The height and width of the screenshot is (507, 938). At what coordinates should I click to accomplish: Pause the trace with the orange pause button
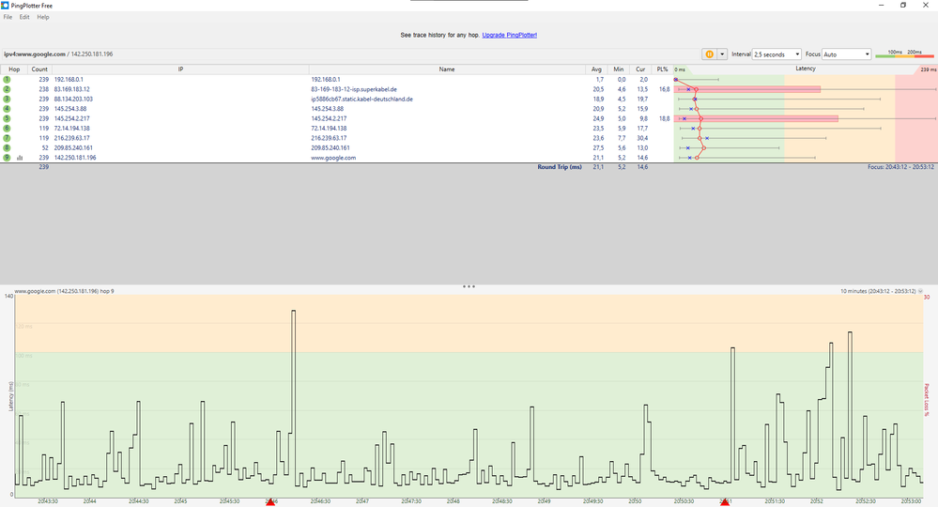(709, 54)
